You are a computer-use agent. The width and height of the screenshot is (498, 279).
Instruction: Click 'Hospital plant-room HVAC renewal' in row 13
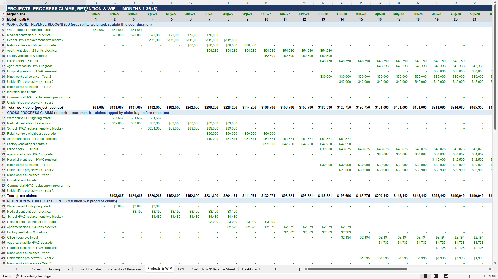(x=46, y=71)
